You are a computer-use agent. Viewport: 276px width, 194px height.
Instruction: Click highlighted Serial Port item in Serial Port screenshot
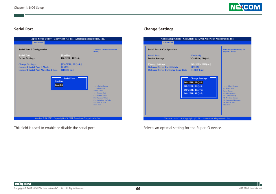click(24, 55)
